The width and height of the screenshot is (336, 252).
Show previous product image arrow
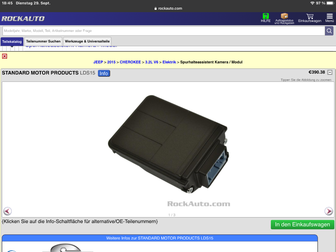8,211
